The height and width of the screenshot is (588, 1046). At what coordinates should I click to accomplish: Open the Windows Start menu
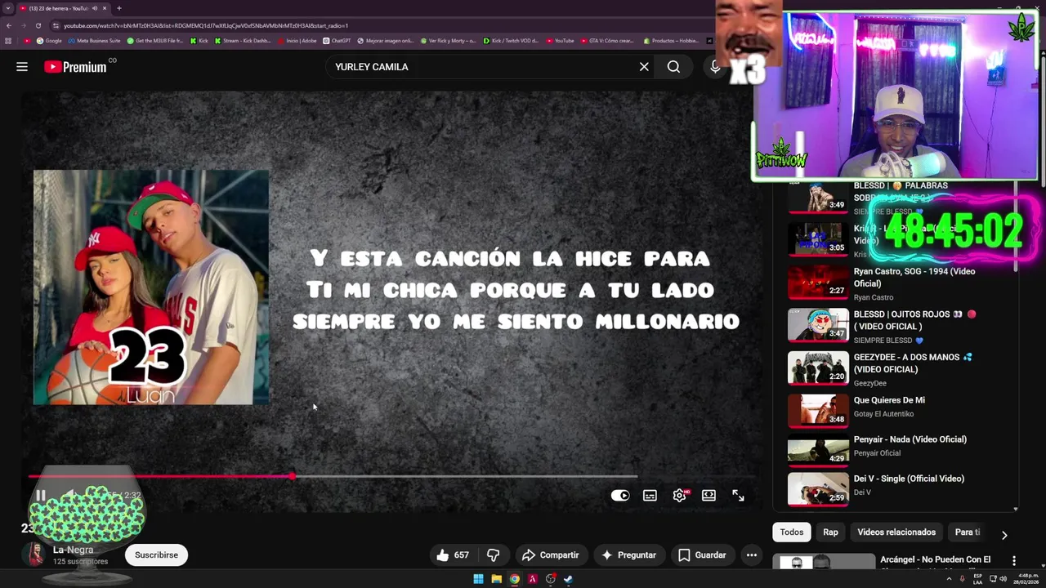478,579
